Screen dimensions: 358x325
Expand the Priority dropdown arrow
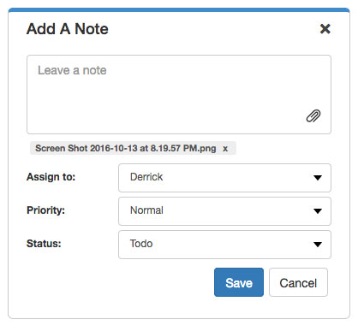pyautogui.click(x=318, y=211)
